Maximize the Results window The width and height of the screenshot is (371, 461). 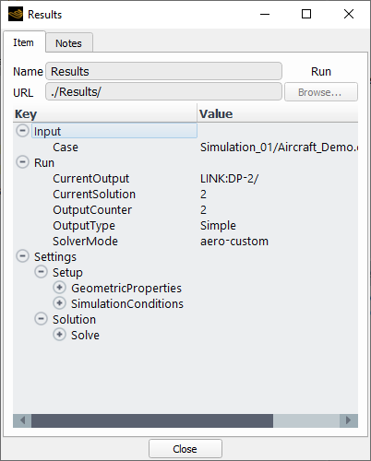tap(306, 14)
